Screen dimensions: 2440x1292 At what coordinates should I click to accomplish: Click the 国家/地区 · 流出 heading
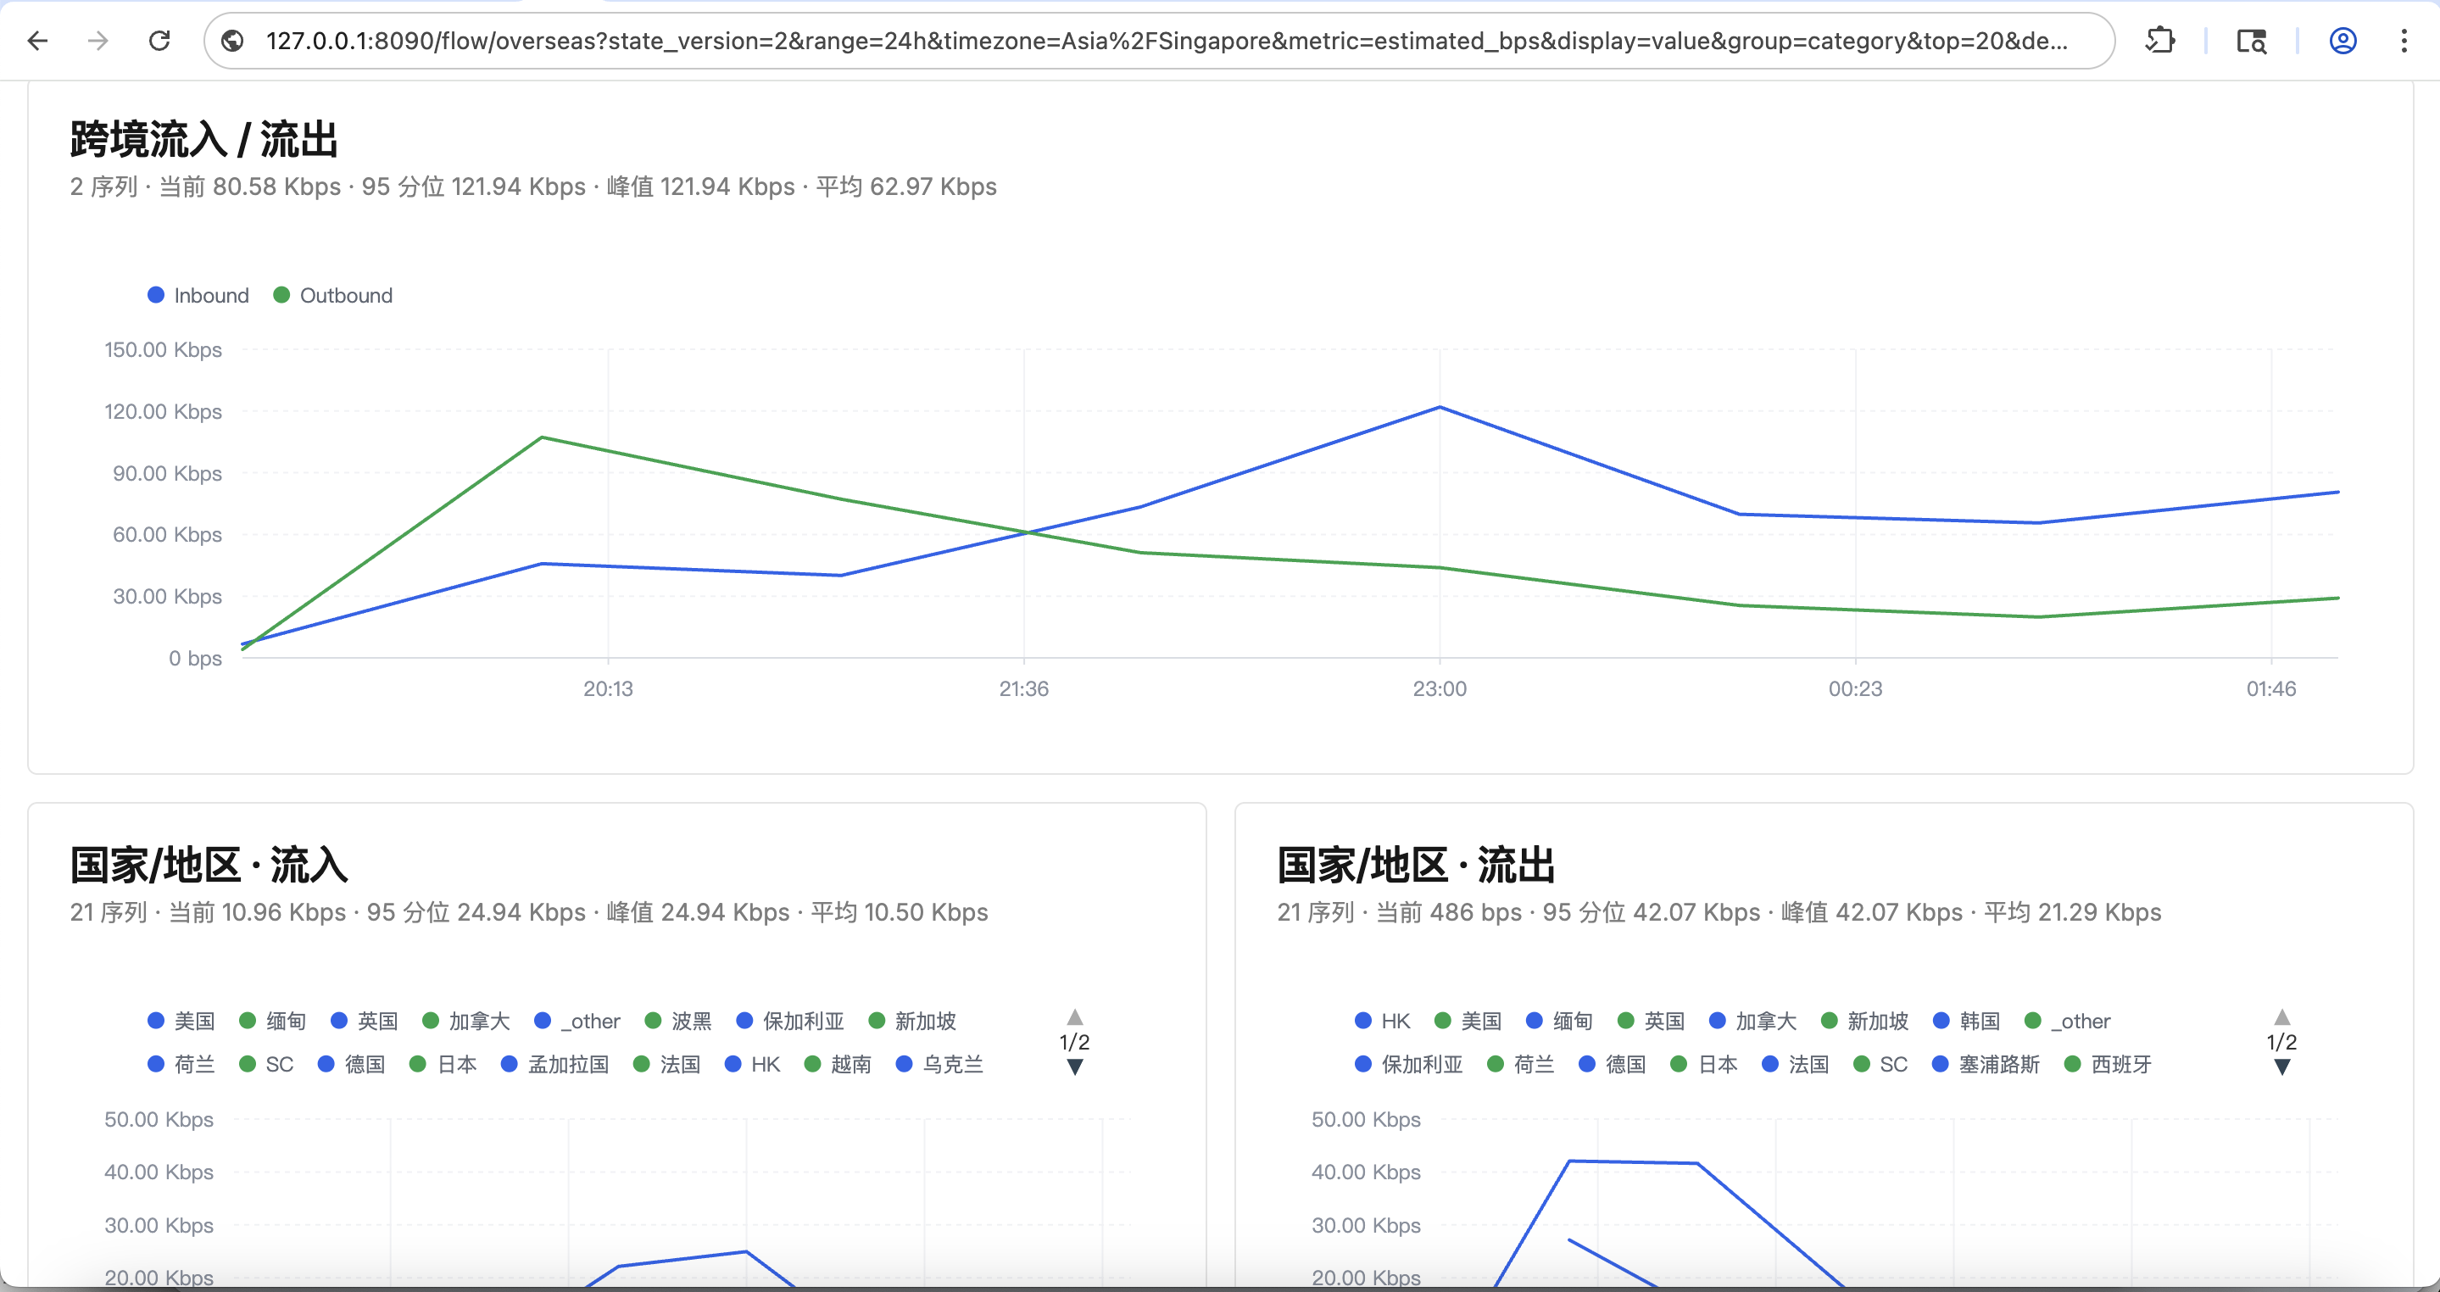pyautogui.click(x=1417, y=865)
